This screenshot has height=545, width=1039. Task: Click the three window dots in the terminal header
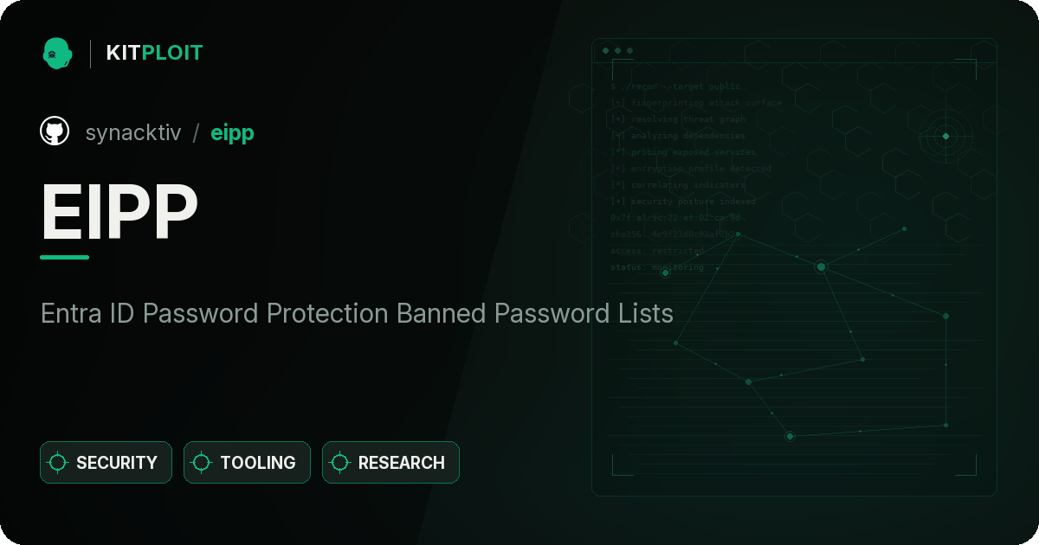click(617, 51)
